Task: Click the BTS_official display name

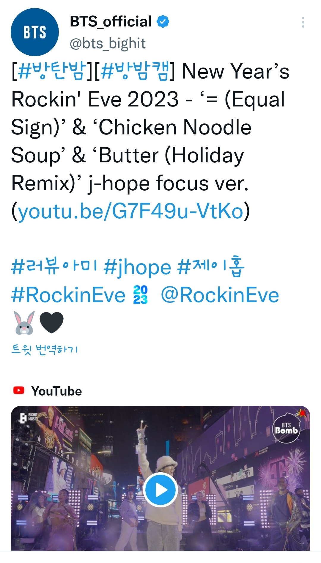Action: [111, 21]
